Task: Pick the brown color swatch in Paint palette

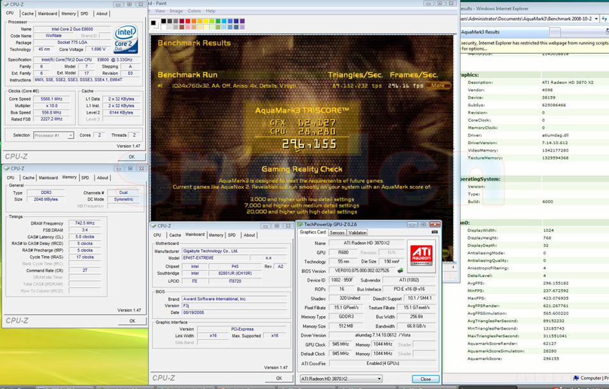Action: [182, 27]
